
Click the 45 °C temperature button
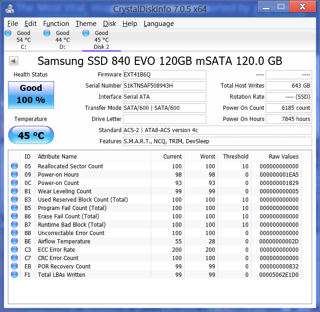[x=31, y=135]
